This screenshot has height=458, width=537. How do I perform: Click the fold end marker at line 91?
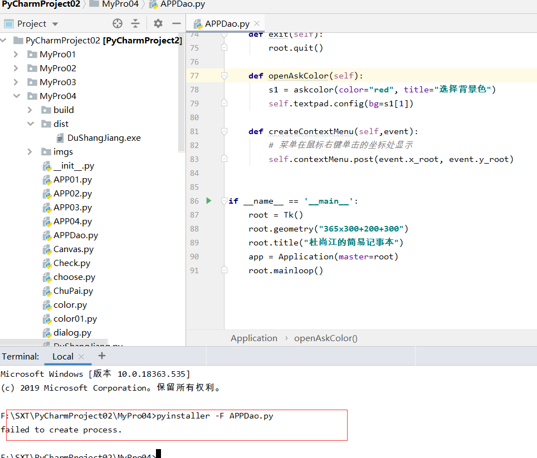pos(224,270)
